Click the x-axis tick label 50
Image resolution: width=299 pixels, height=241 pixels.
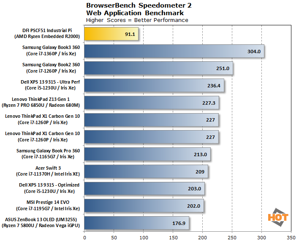click(114, 238)
